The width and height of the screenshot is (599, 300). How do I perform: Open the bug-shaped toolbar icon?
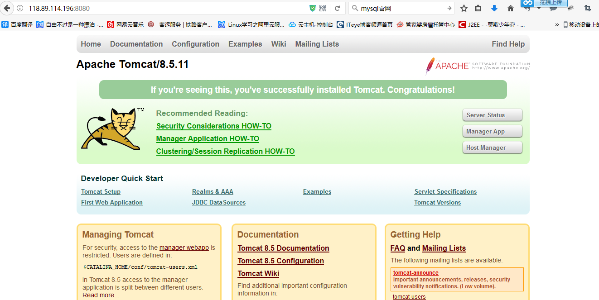571,8
